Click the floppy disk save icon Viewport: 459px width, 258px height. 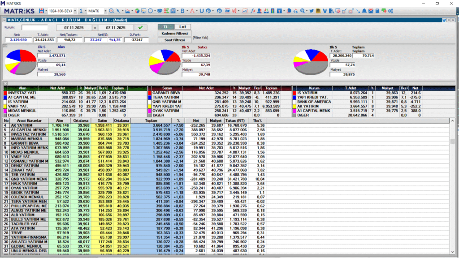coord(42,10)
